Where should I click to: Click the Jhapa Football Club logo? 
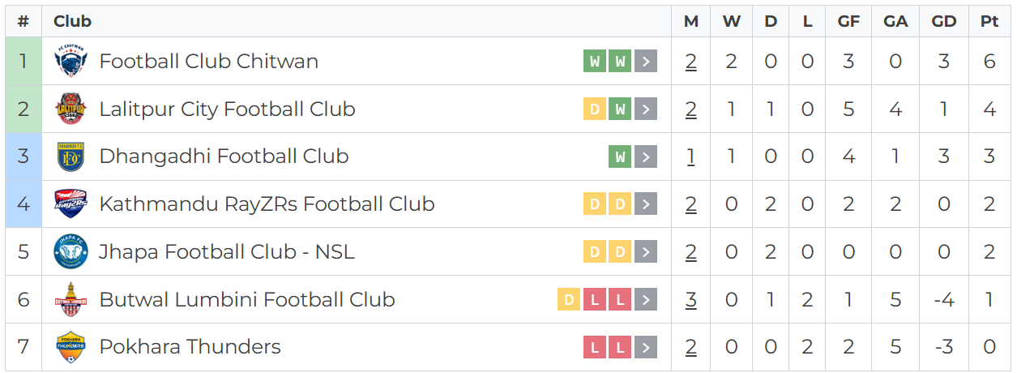coord(71,252)
